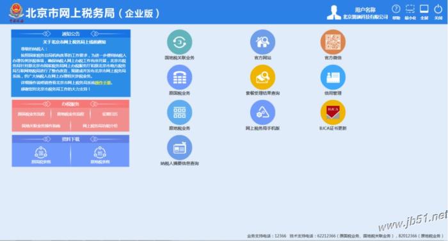Click the user avatar icon

(333, 13)
